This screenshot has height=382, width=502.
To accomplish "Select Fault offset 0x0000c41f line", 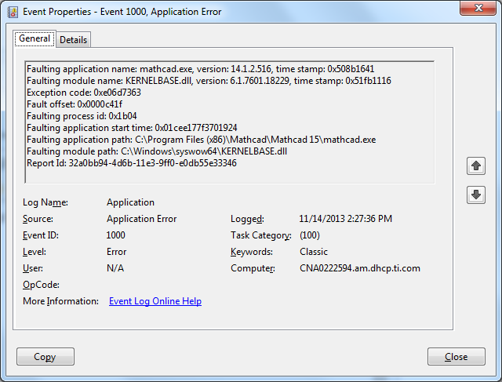I will (x=75, y=104).
